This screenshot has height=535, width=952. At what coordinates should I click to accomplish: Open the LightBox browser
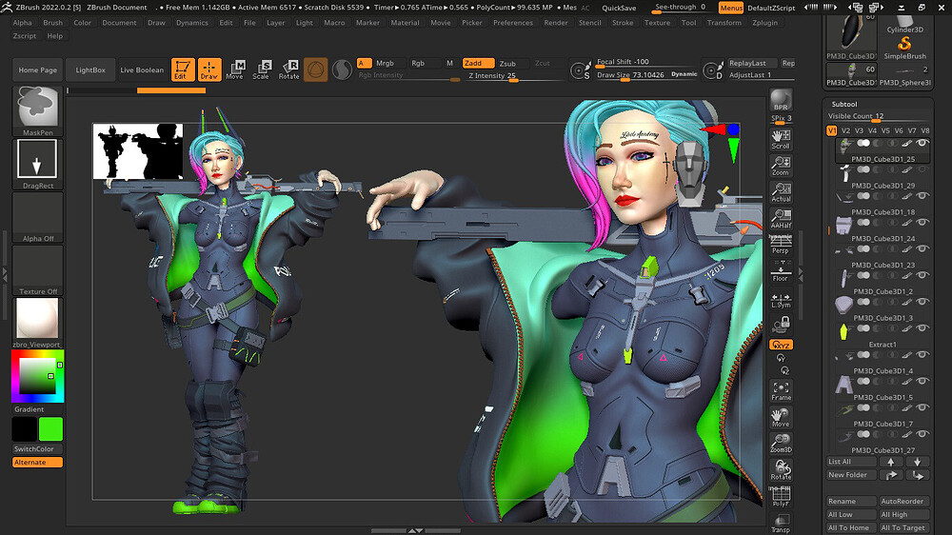pyautogui.click(x=90, y=69)
